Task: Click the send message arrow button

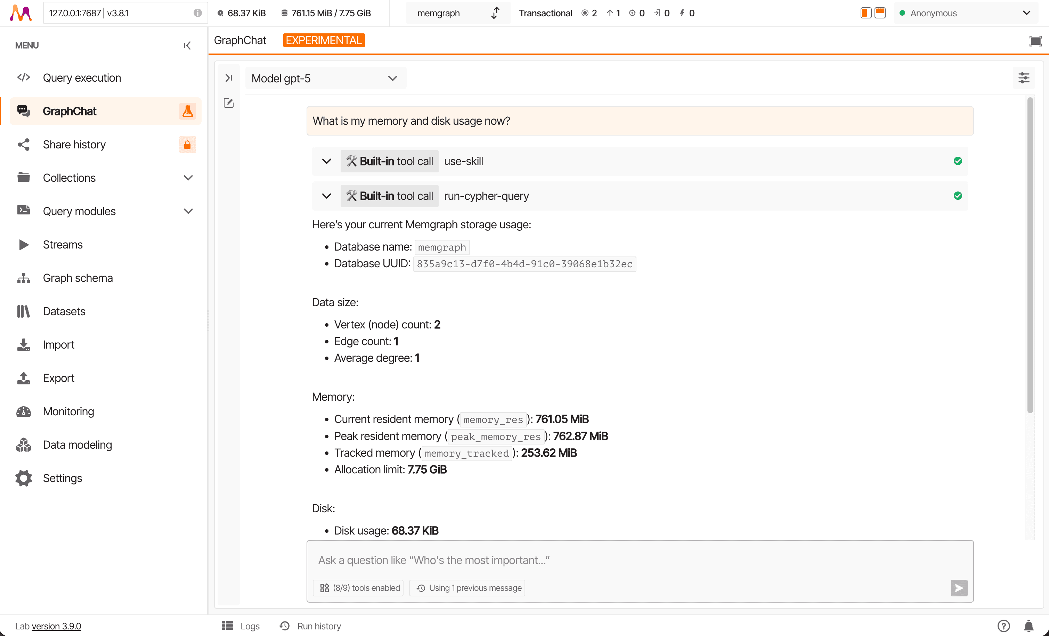Action: pos(959,588)
